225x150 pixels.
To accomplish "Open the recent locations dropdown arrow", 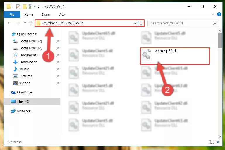I will pos(25,23).
